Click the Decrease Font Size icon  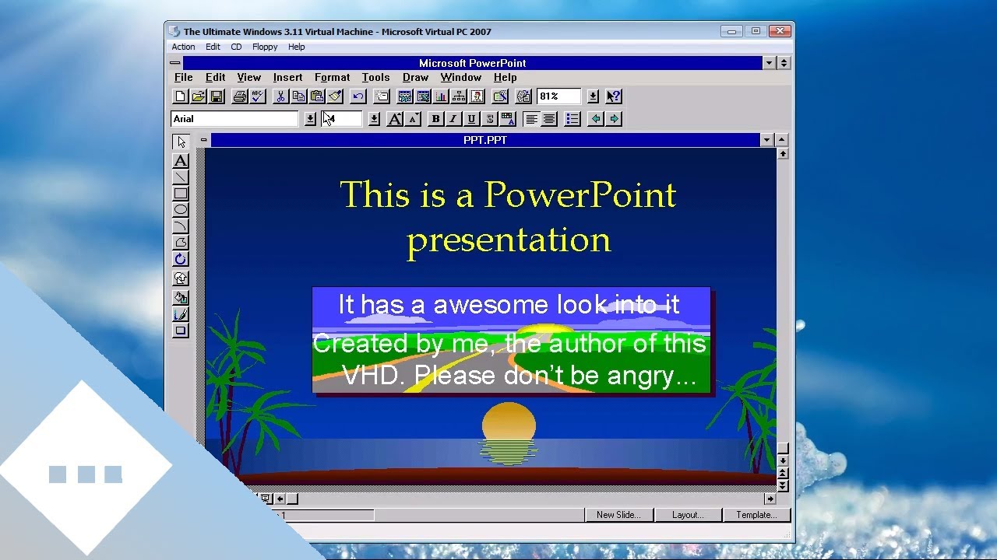[413, 119]
